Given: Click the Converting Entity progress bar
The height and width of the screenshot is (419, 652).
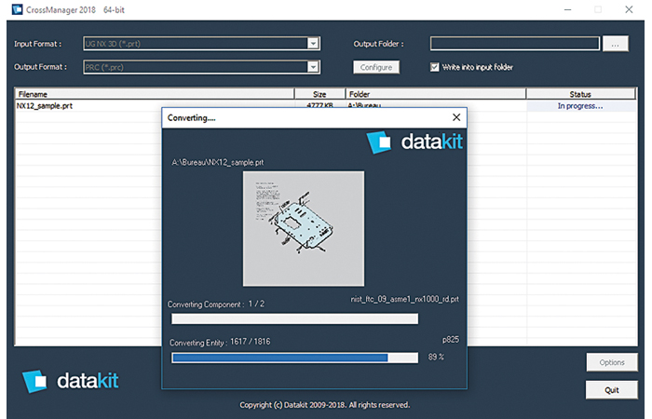Looking at the screenshot, I should (x=295, y=358).
